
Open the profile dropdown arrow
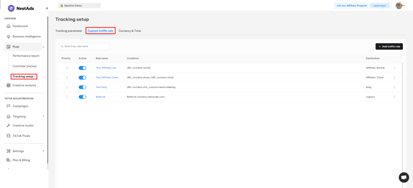(x=404, y=6)
